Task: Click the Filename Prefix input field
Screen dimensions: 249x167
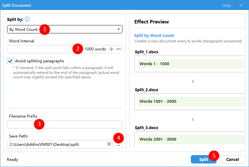Action: [x=65, y=124]
